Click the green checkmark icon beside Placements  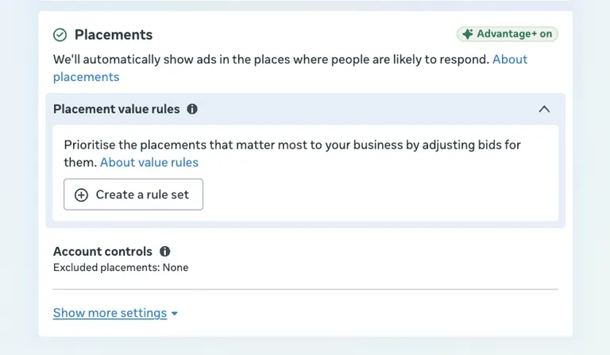click(x=60, y=35)
